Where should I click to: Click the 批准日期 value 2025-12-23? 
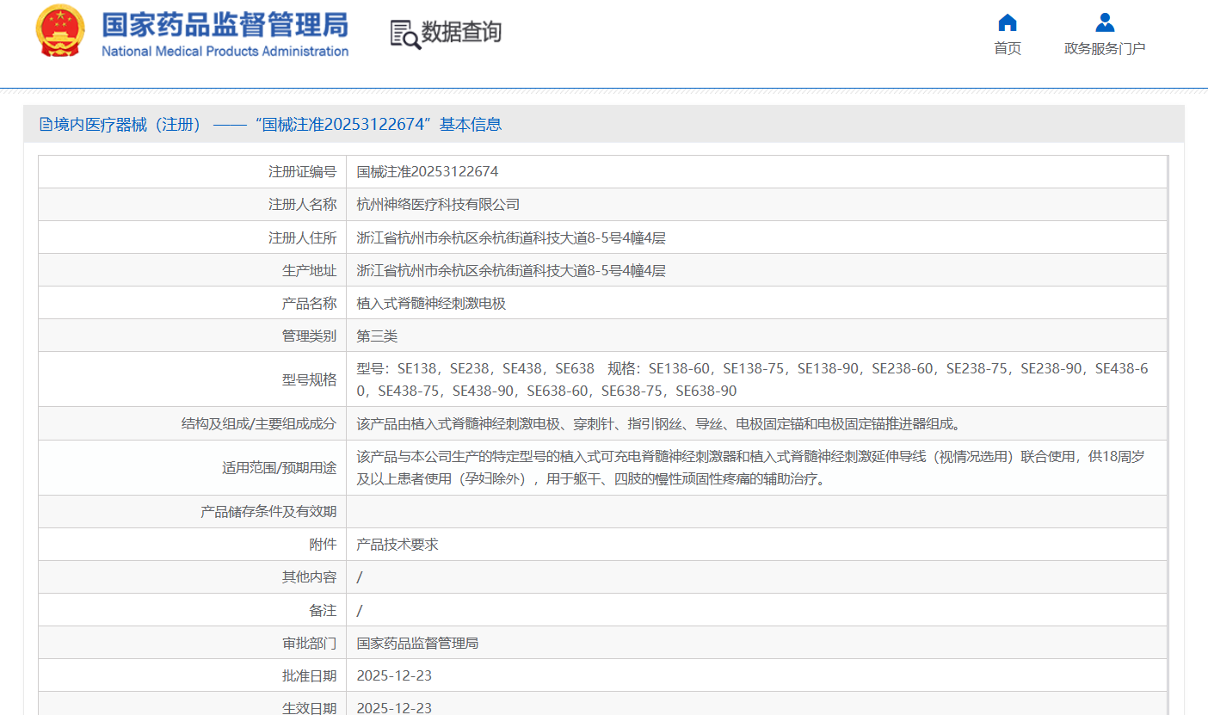point(394,676)
